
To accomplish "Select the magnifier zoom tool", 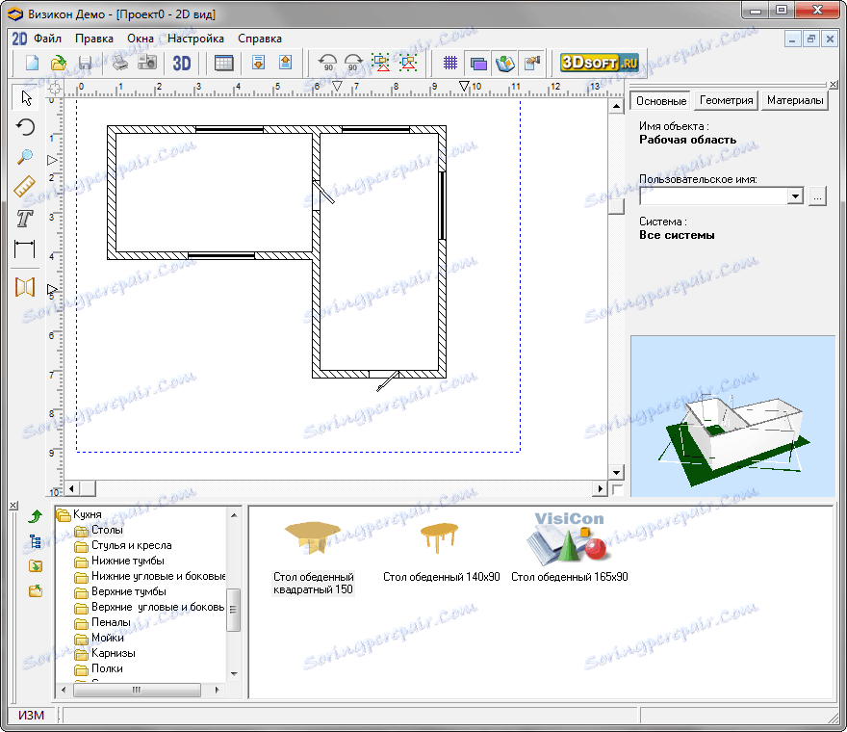I will pyautogui.click(x=25, y=157).
